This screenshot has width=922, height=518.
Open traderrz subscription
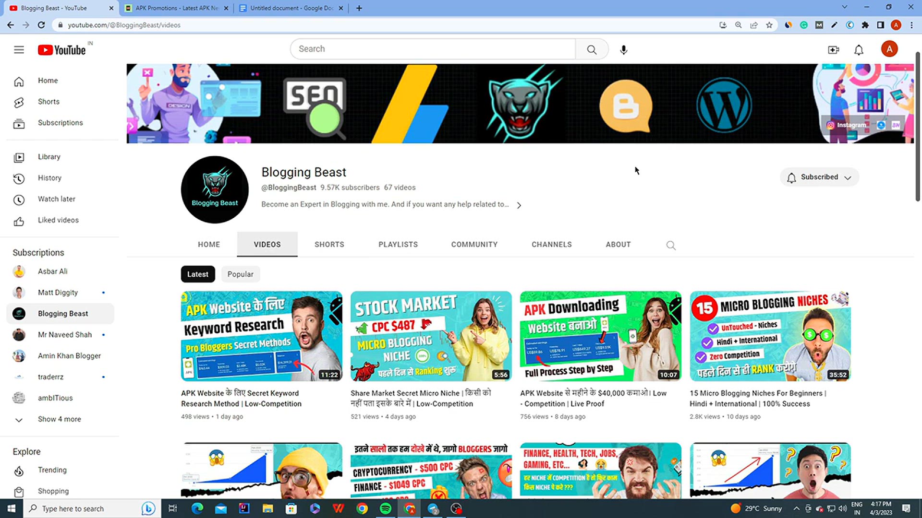tap(60, 377)
